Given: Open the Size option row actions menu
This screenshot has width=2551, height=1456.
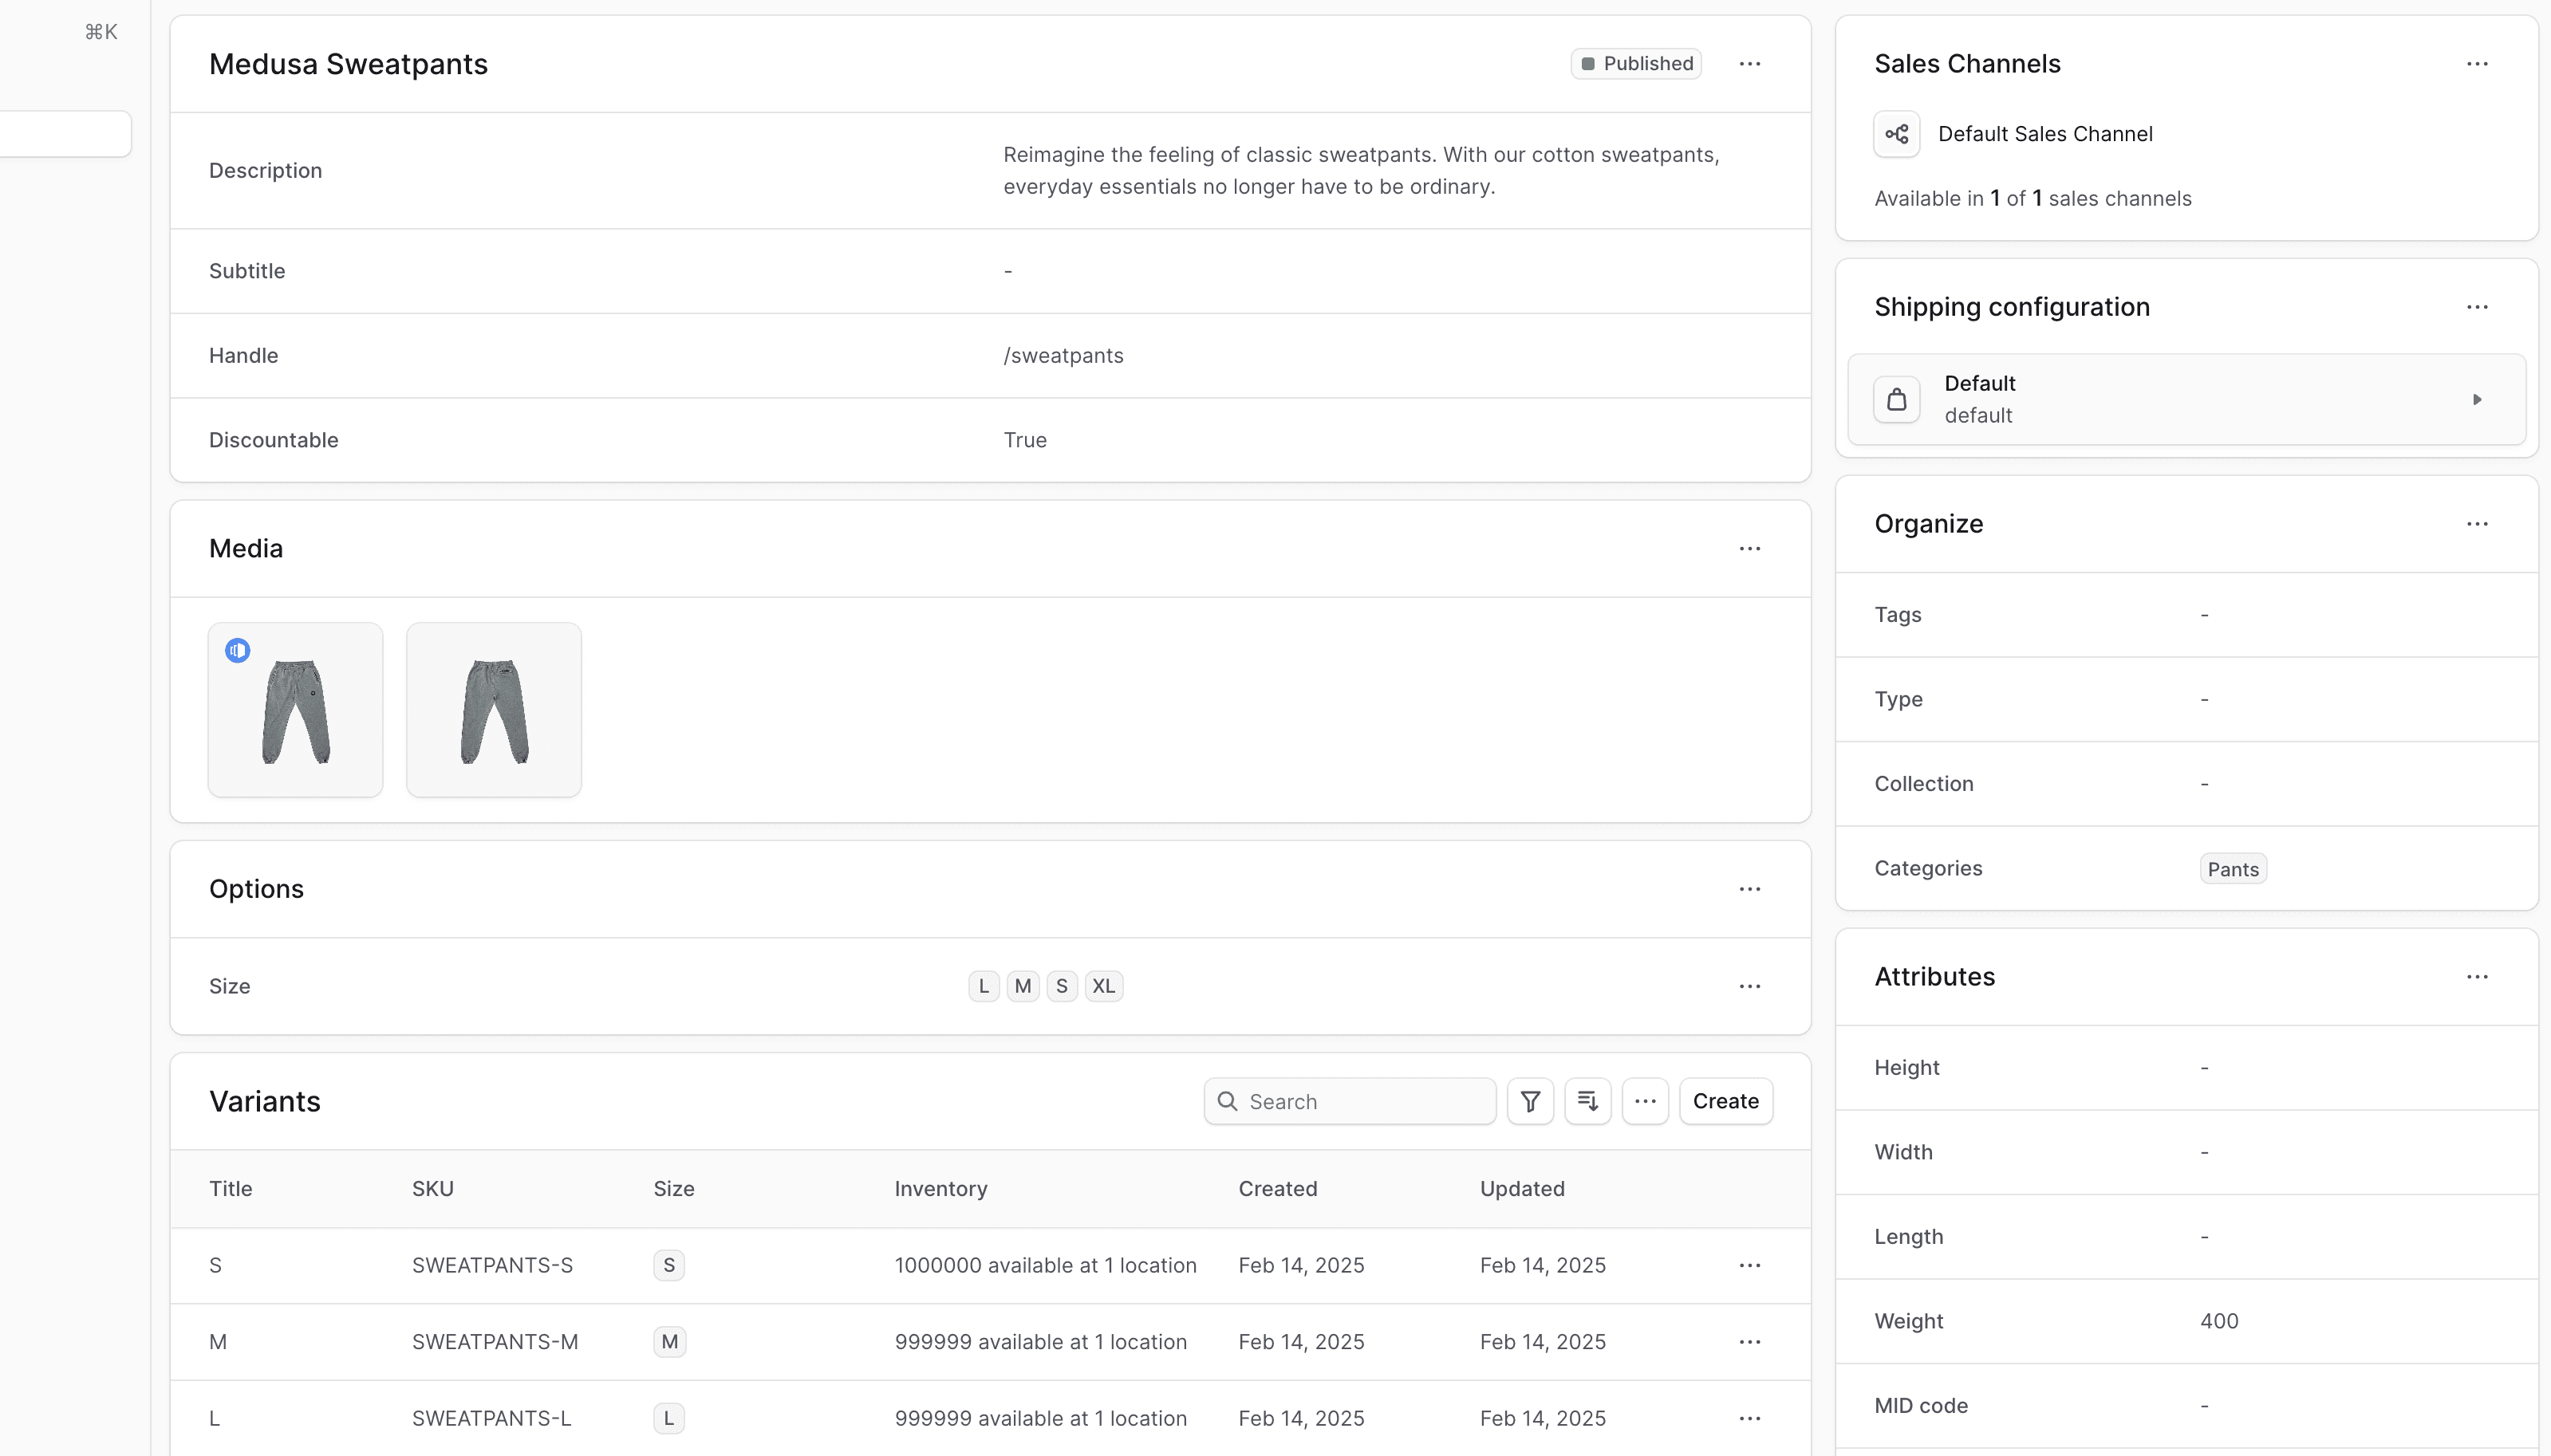Looking at the screenshot, I should (x=1749, y=986).
